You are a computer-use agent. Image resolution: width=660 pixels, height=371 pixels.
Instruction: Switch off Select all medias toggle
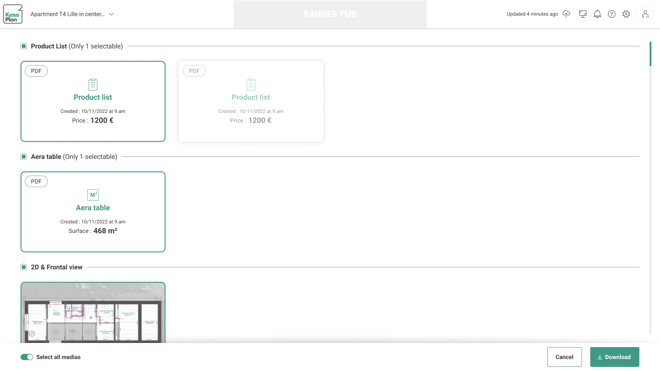[x=27, y=357]
